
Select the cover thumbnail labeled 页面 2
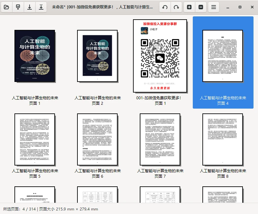point(97,56)
